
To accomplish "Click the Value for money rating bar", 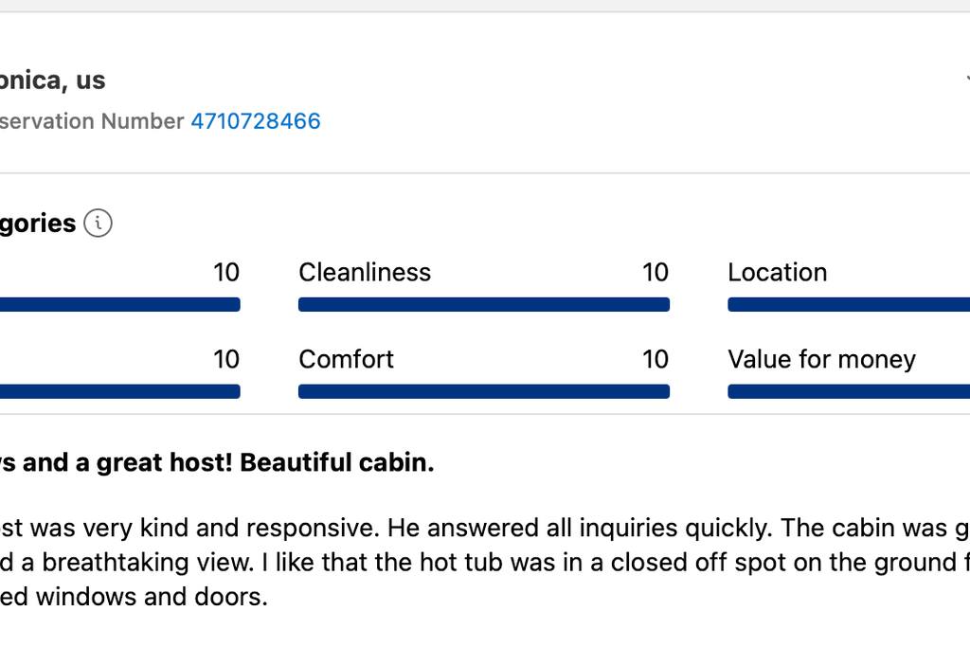I will (849, 391).
